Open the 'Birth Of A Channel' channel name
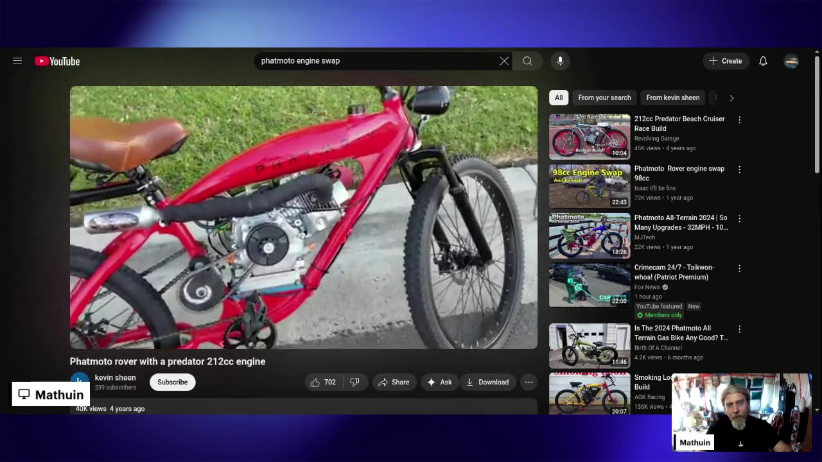Image resolution: width=822 pixels, height=462 pixels. 658,348
